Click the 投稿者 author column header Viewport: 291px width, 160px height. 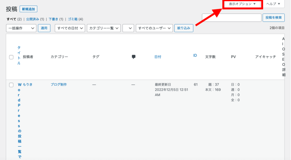pos(28,57)
